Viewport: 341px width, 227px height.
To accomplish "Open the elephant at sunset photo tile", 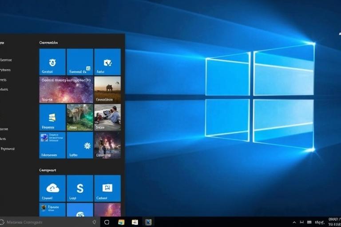I will [x=107, y=90].
